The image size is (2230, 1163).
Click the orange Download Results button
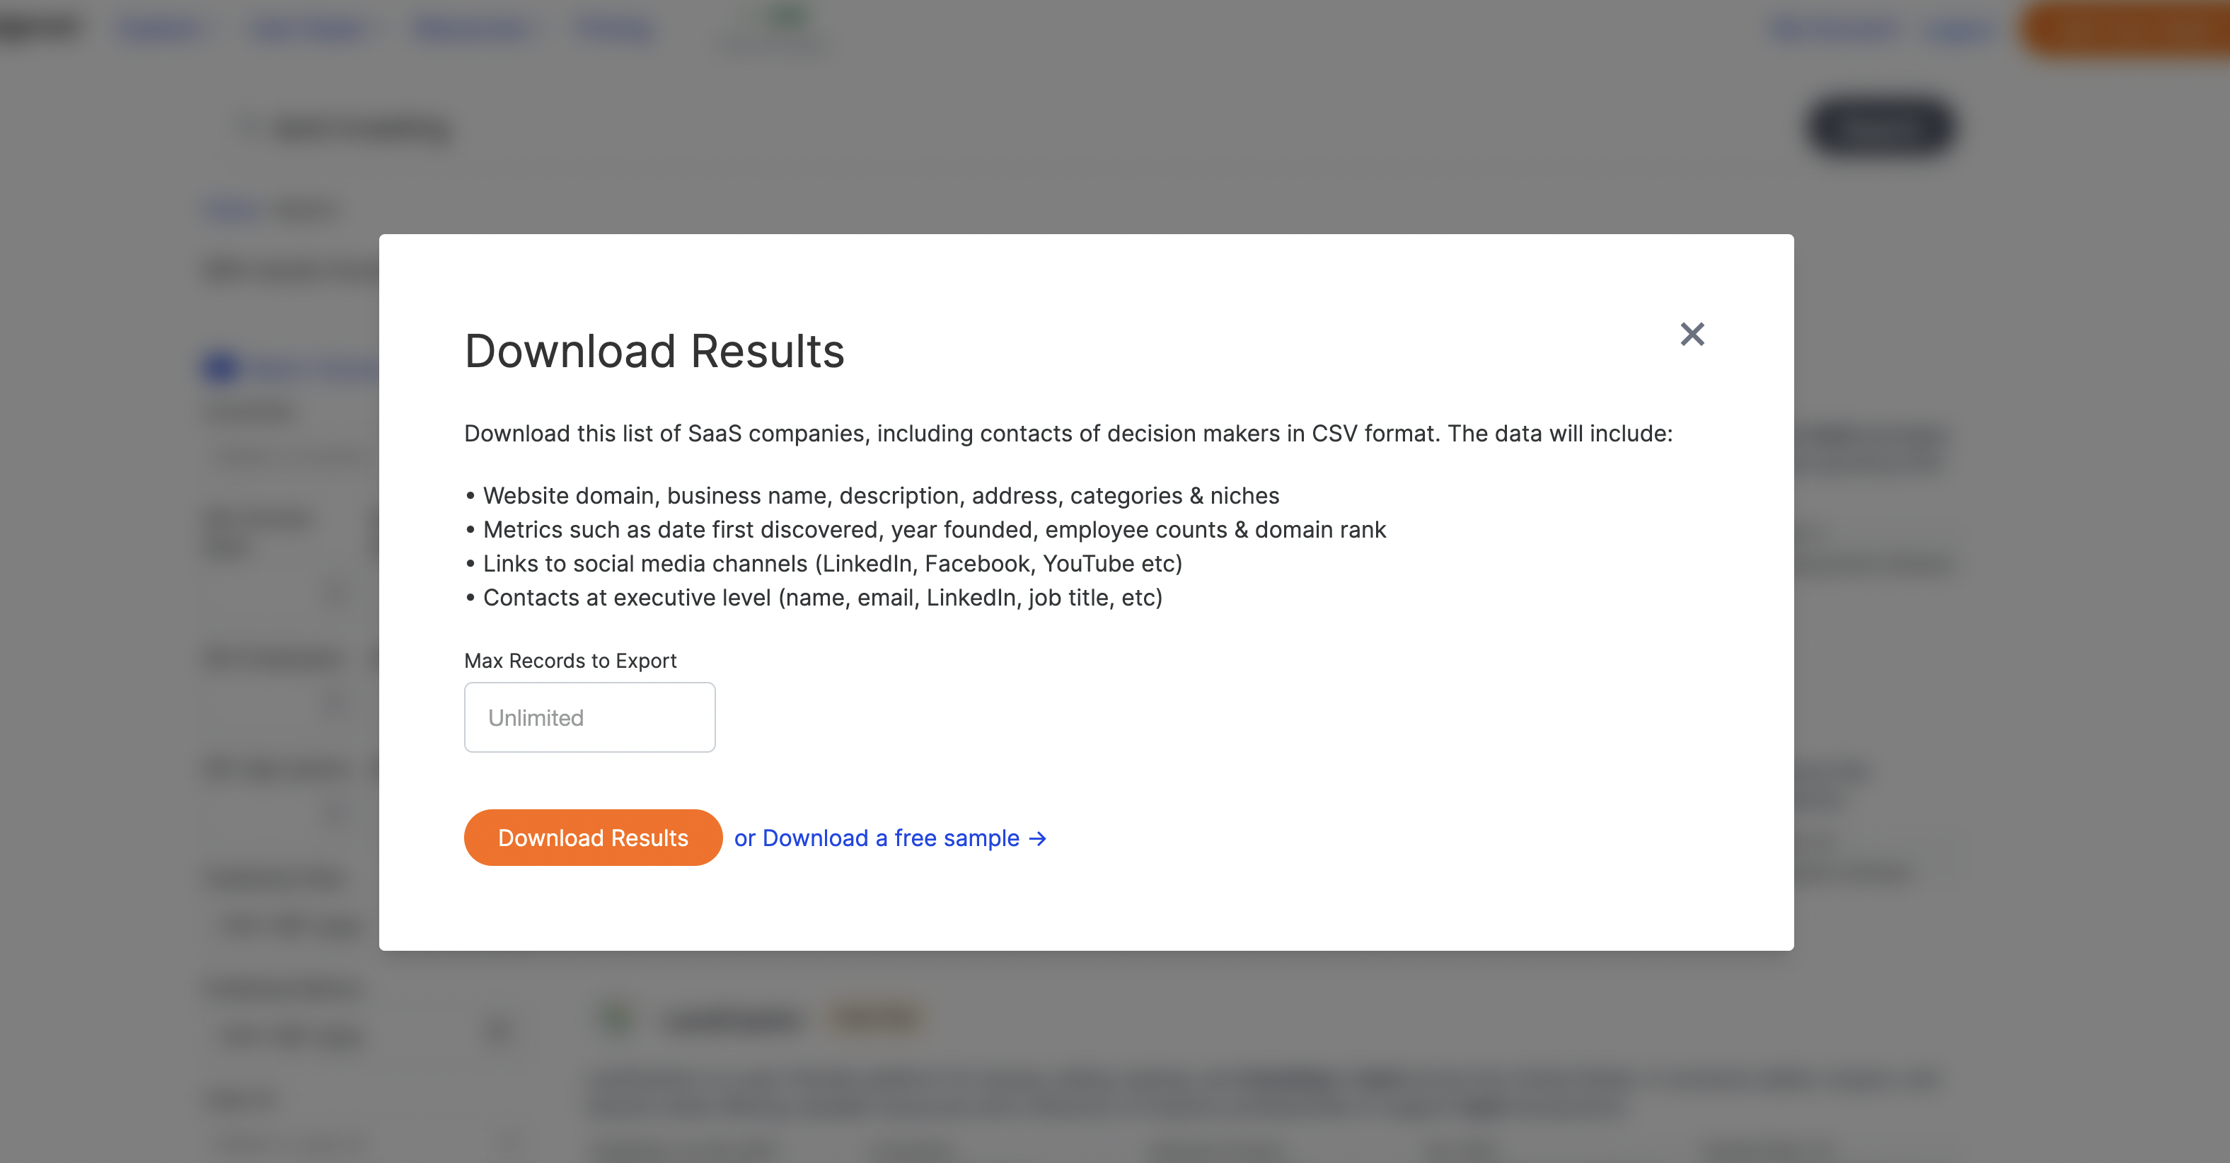click(592, 838)
